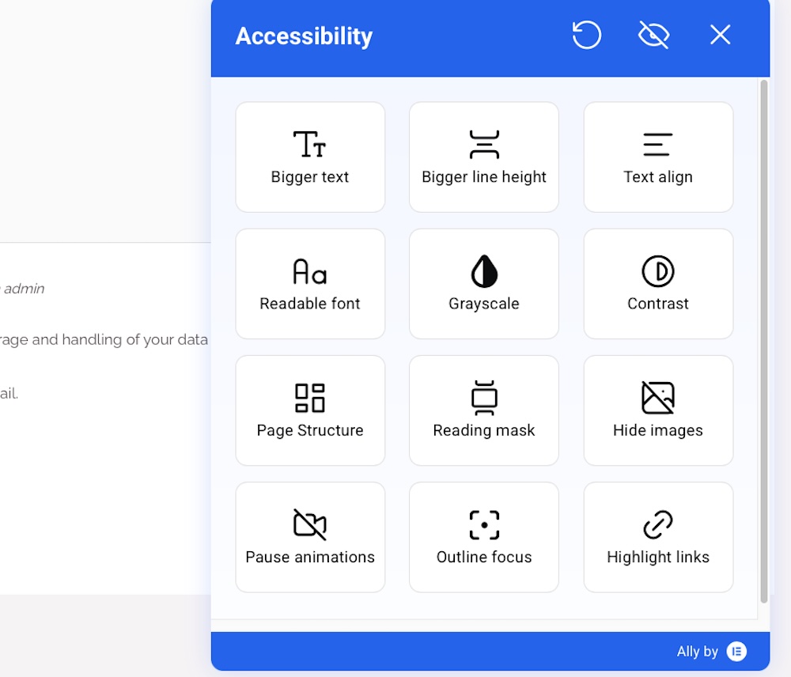The image size is (791, 677).
Task: Click the Hide images icon
Action: coord(657,398)
